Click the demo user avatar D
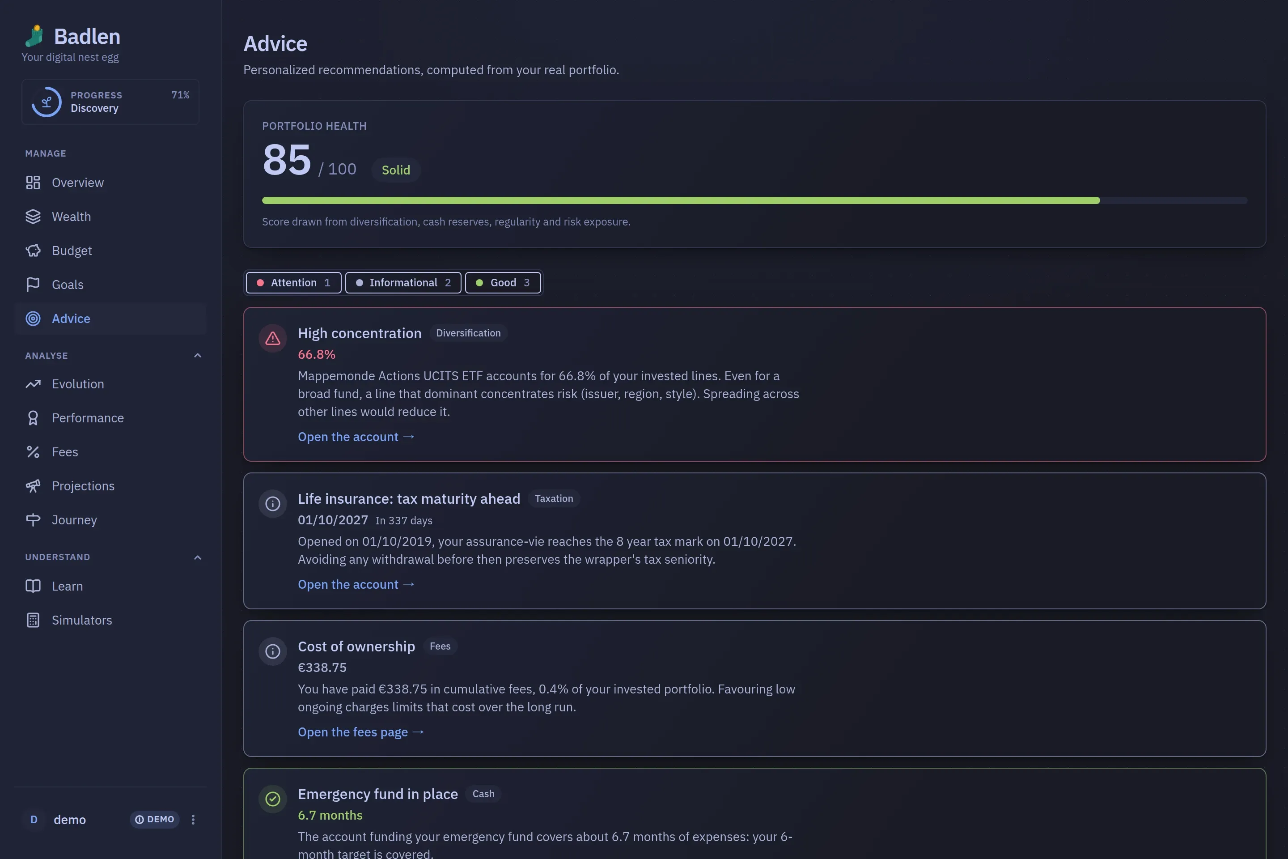 34,820
